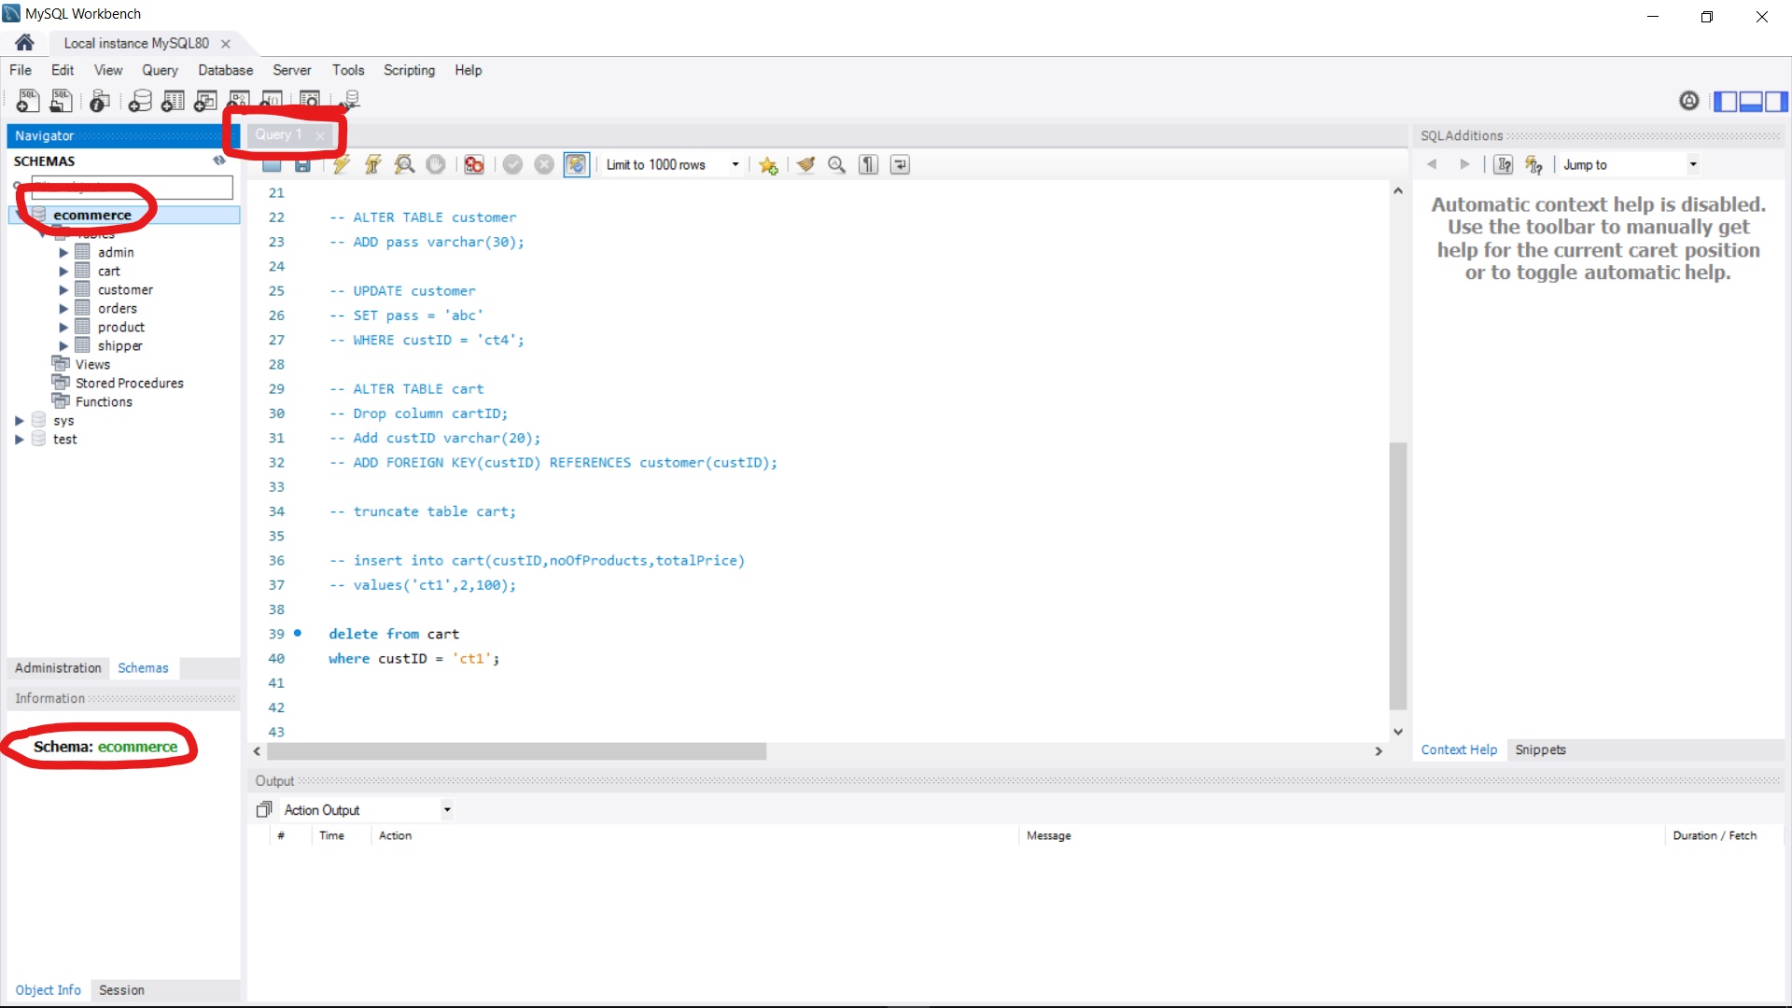This screenshot has width=1792, height=1008.
Task: Reconnect to the DBMS
Action: 351,101
